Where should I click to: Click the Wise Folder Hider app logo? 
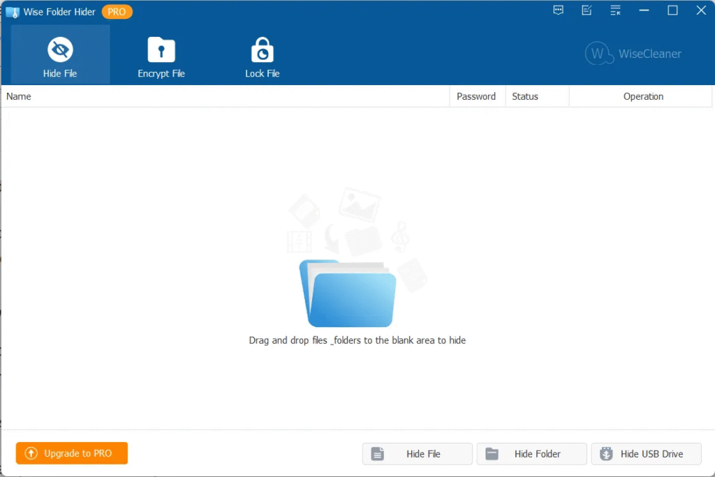coord(12,11)
